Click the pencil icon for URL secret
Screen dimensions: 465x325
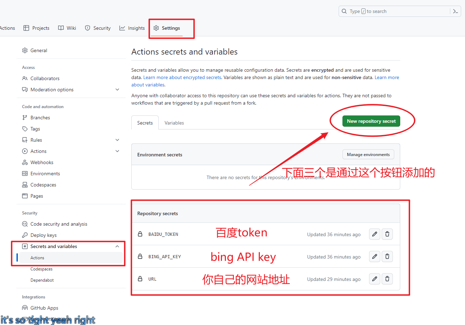pyautogui.click(x=374, y=279)
